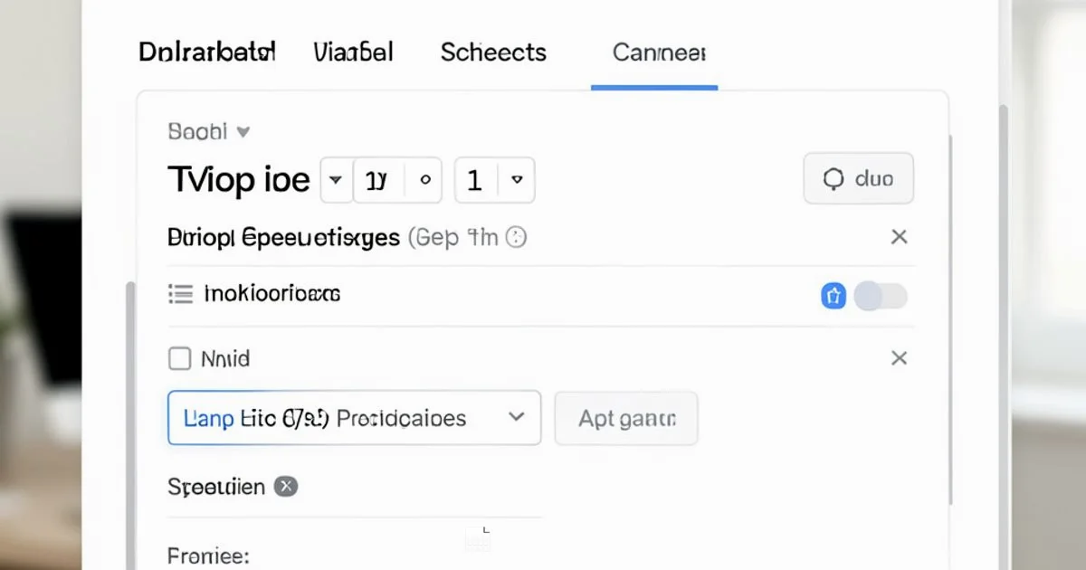
Task: Open the Viaabel tab
Action: 353,52
